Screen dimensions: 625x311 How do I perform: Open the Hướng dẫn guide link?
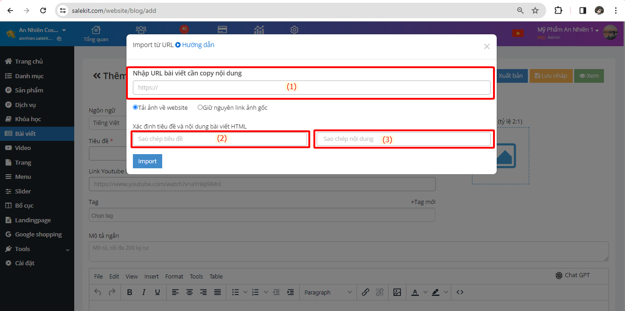click(x=197, y=45)
